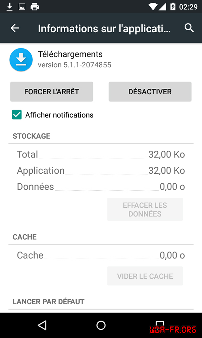Tap the back arrow in header
Screen dimensions: 202x338
(x=15, y=28)
